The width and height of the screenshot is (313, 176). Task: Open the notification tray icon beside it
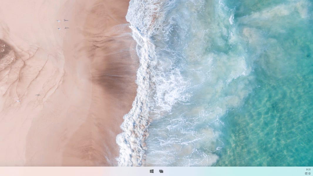(309, 174)
